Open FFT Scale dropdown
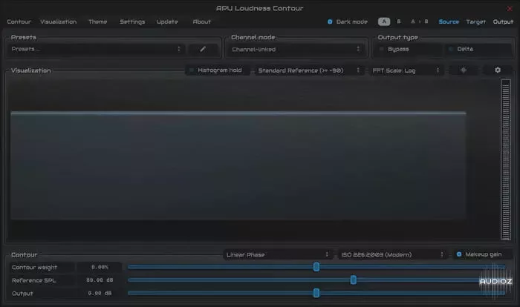Image resolution: width=520 pixels, height=307 pixels. coord(406,70)
